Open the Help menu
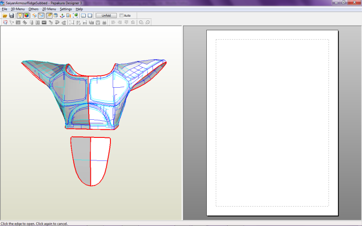 (x=79, y=9)
